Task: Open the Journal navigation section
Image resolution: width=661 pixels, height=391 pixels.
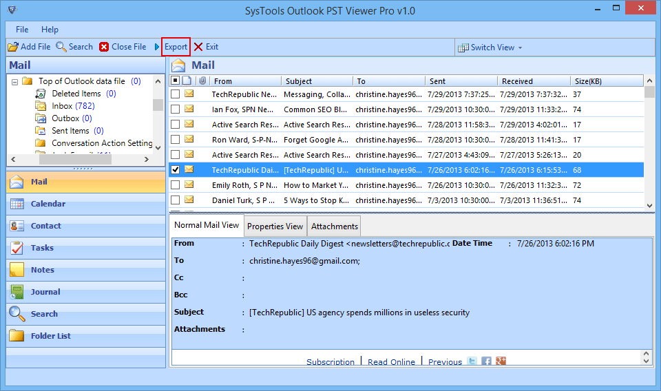Action: pos(85,292)
